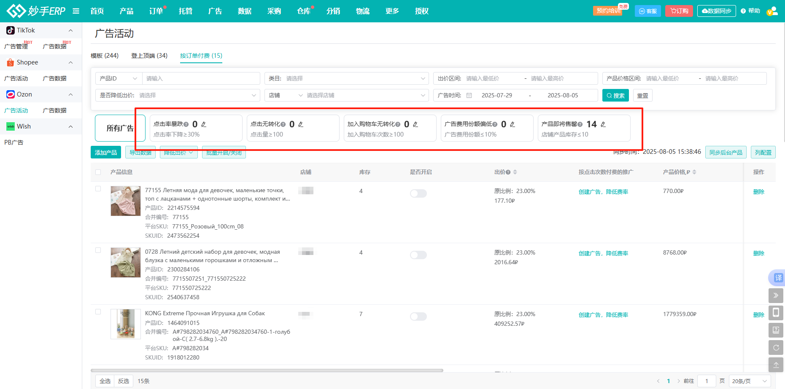The width and height of the screenshot is (785, 389).
Task: Enable ad switch for product 2214575594
Action: click(x=418, y=193)
